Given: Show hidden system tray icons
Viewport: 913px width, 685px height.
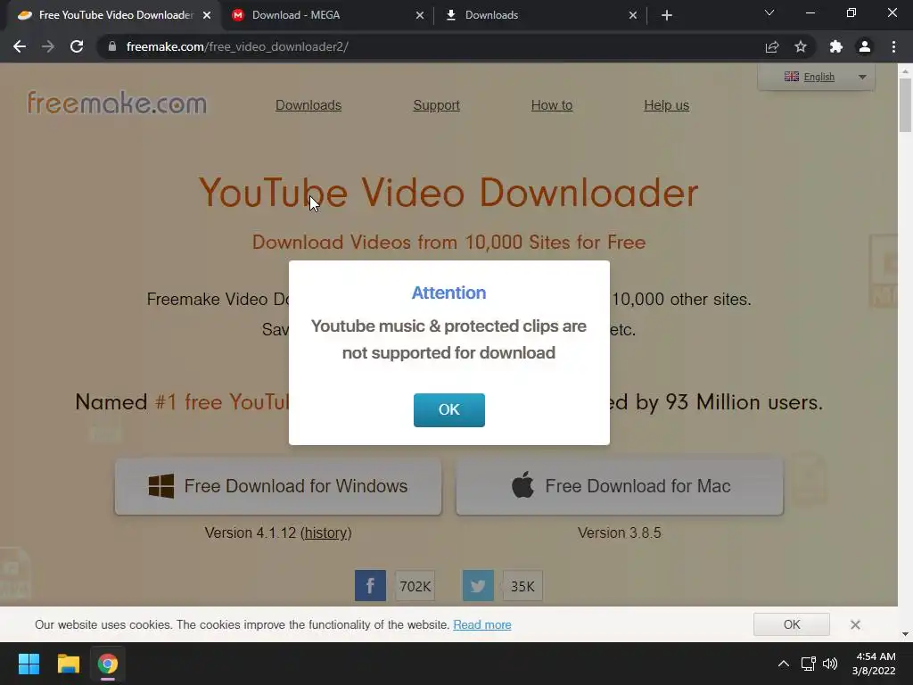Looking at the screenshot, I should (784, 664).
